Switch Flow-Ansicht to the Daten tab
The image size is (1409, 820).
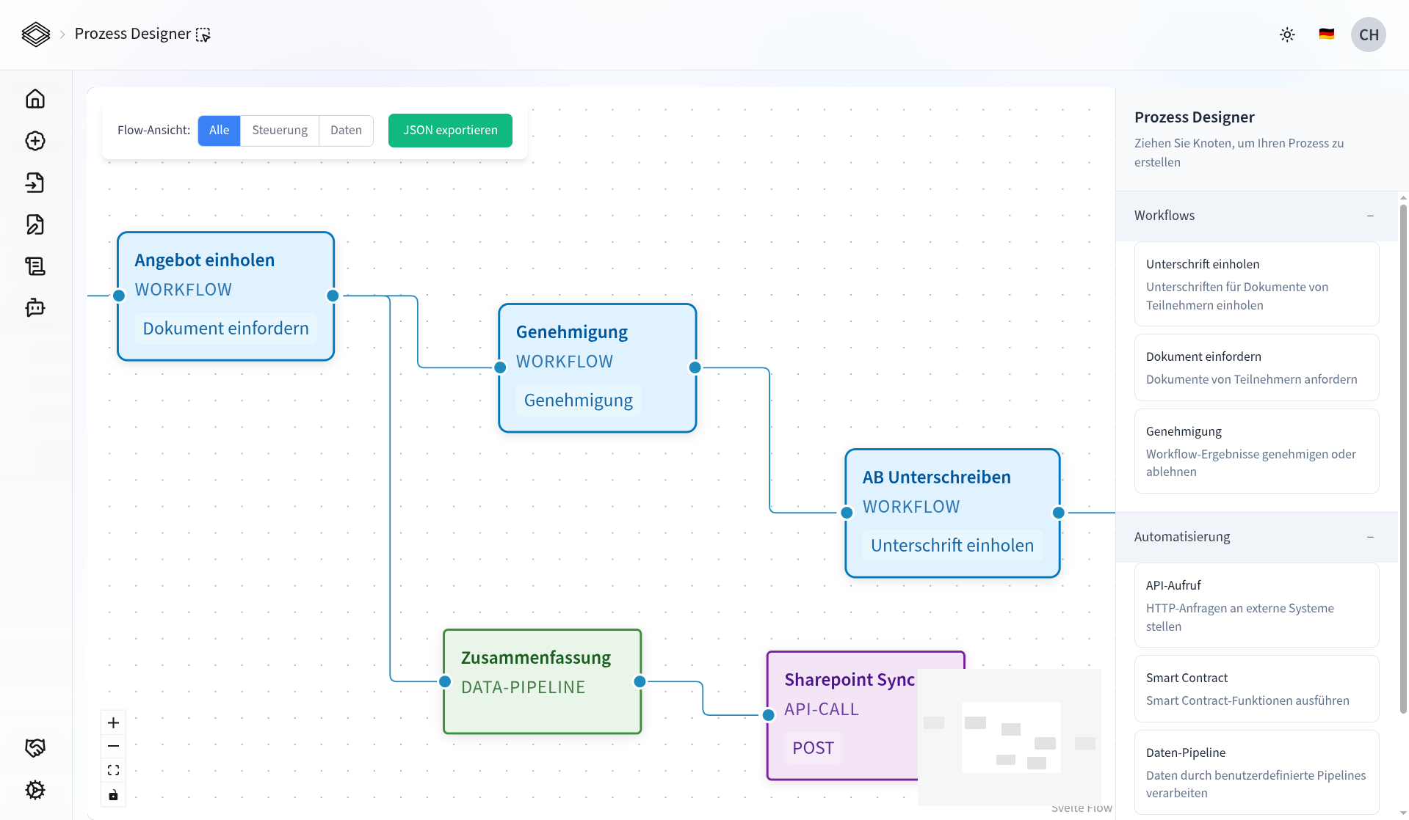pos(346,130)
